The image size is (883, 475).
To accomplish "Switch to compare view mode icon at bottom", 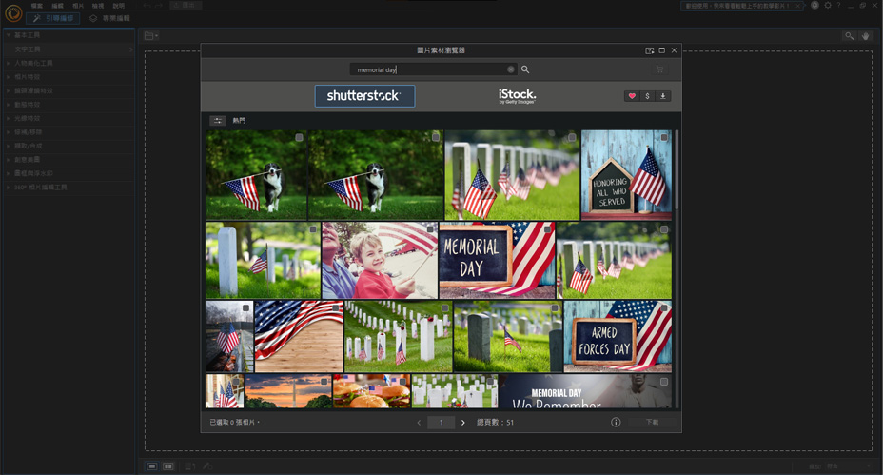I will click(167, 466).
